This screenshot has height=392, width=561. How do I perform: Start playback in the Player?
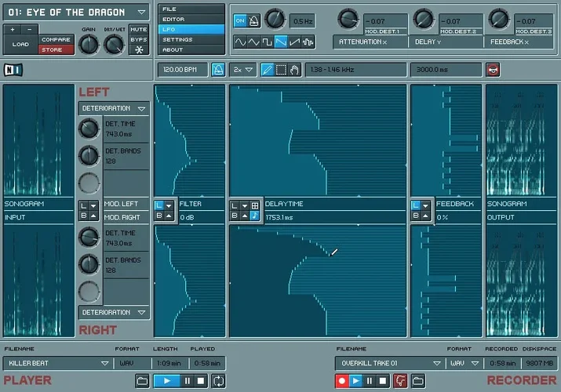[x=166, y=381]
